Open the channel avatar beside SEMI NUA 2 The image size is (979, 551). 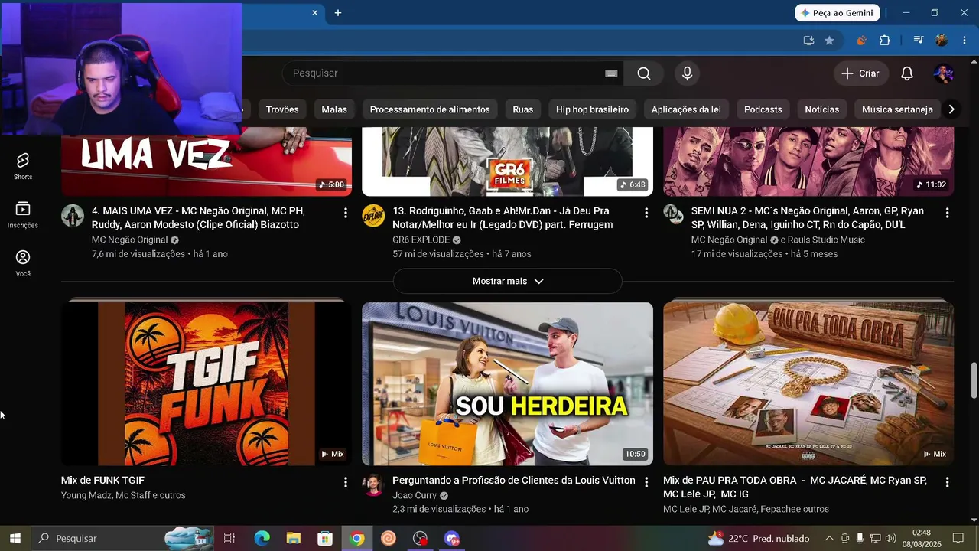(x=674, y=214)
